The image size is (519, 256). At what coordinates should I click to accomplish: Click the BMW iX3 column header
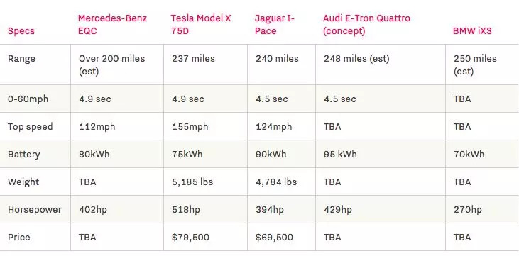[472, 31]
